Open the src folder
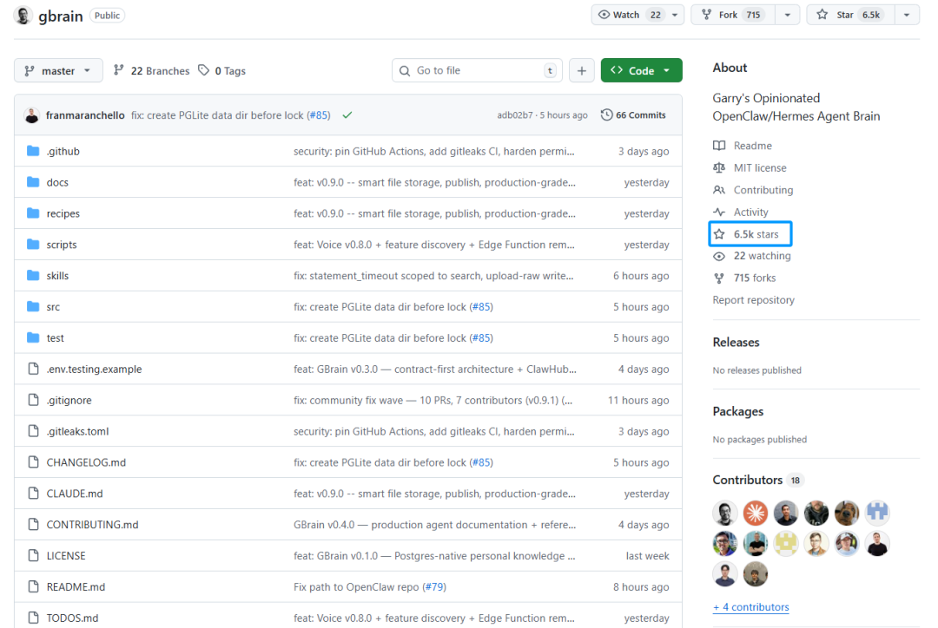The height and width of the screenshot is (628, 938). (54, 307)
